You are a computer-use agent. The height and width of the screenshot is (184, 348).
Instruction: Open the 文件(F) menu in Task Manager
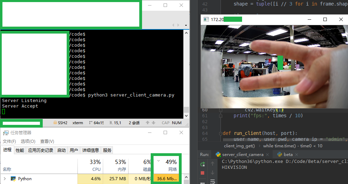tap(9, 141)
